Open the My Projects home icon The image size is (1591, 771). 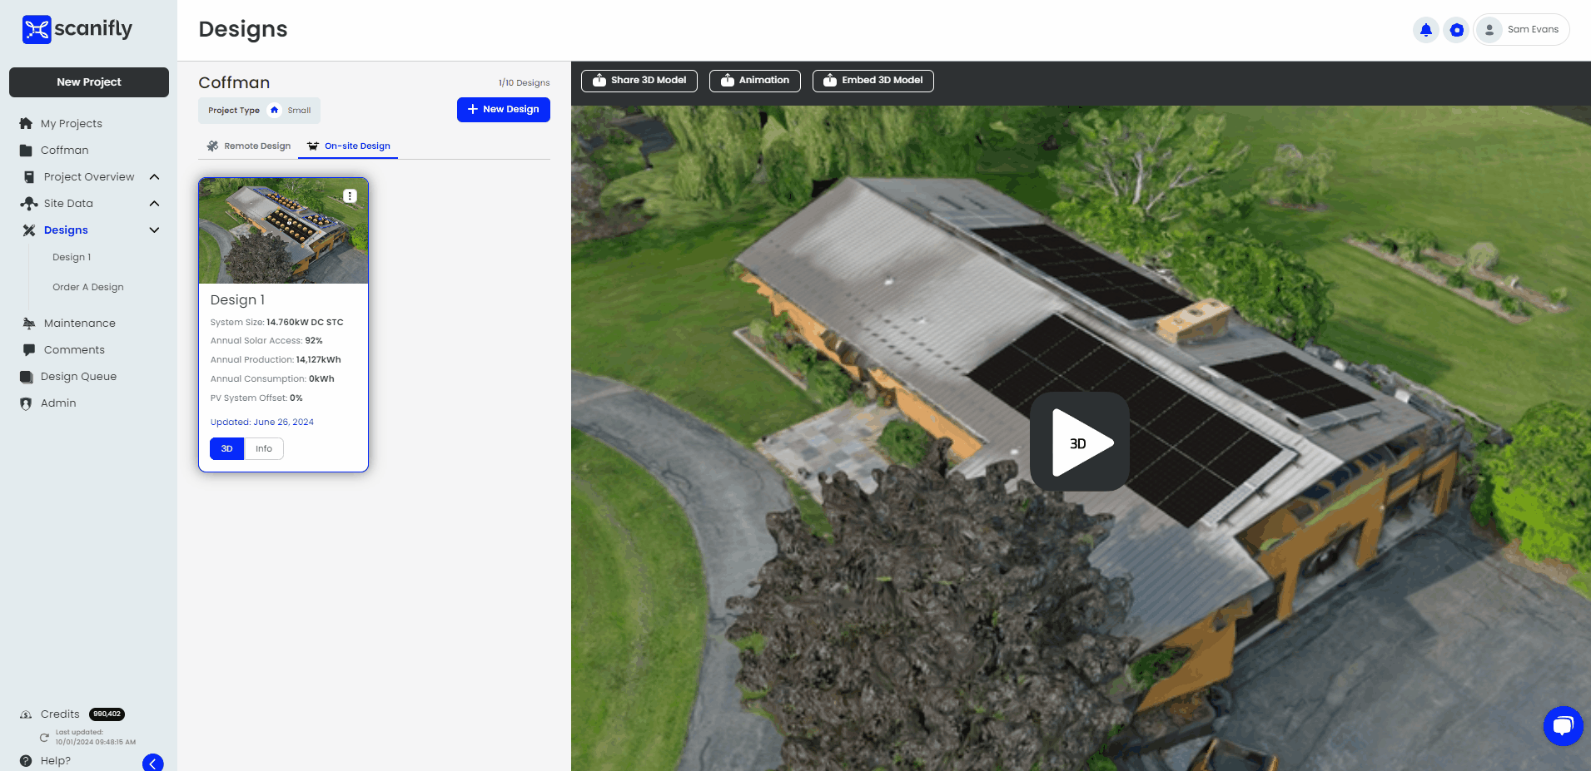(x=27, y=123)
